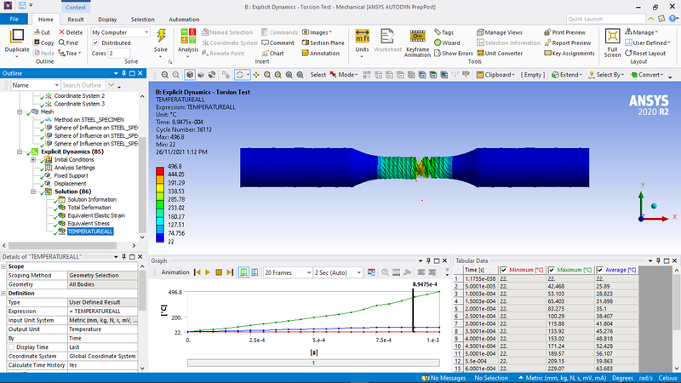Image resolution: width=681 pixels, height=383 pixels.
Task: Click the Extend option
Action: pyautogui.click(x=567, y=75)
